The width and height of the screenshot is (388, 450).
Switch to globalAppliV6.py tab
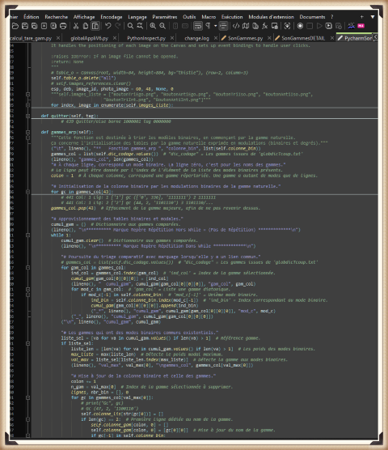[x=90, y=38]
